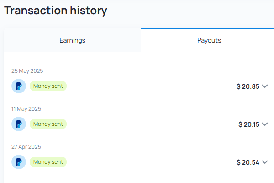The image size is (274, 183).
Task: Click the PayPal icon for 25 May payout
Action: (x=19, y=86)
